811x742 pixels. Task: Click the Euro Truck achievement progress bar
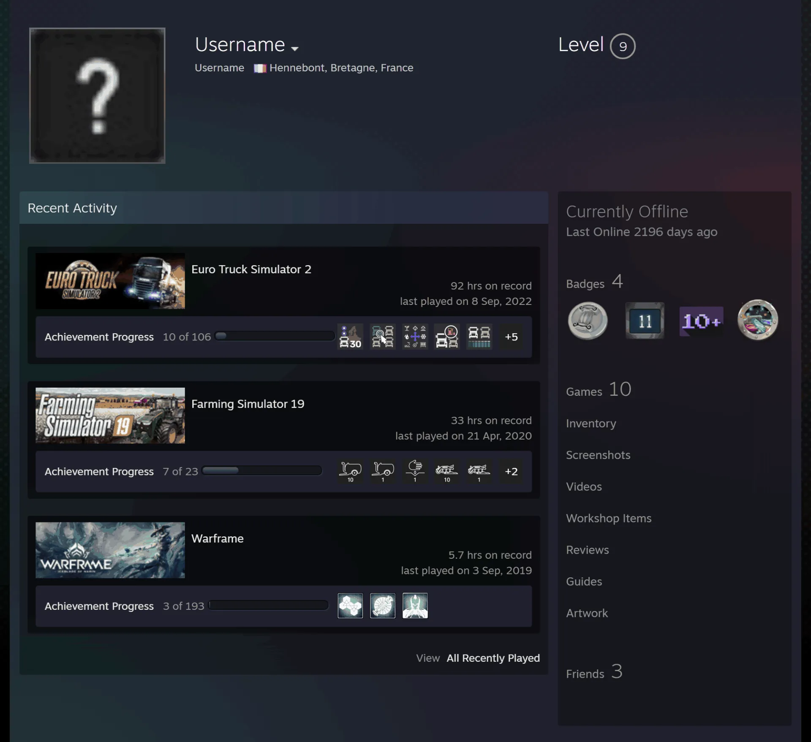click(x=275, y=337)
